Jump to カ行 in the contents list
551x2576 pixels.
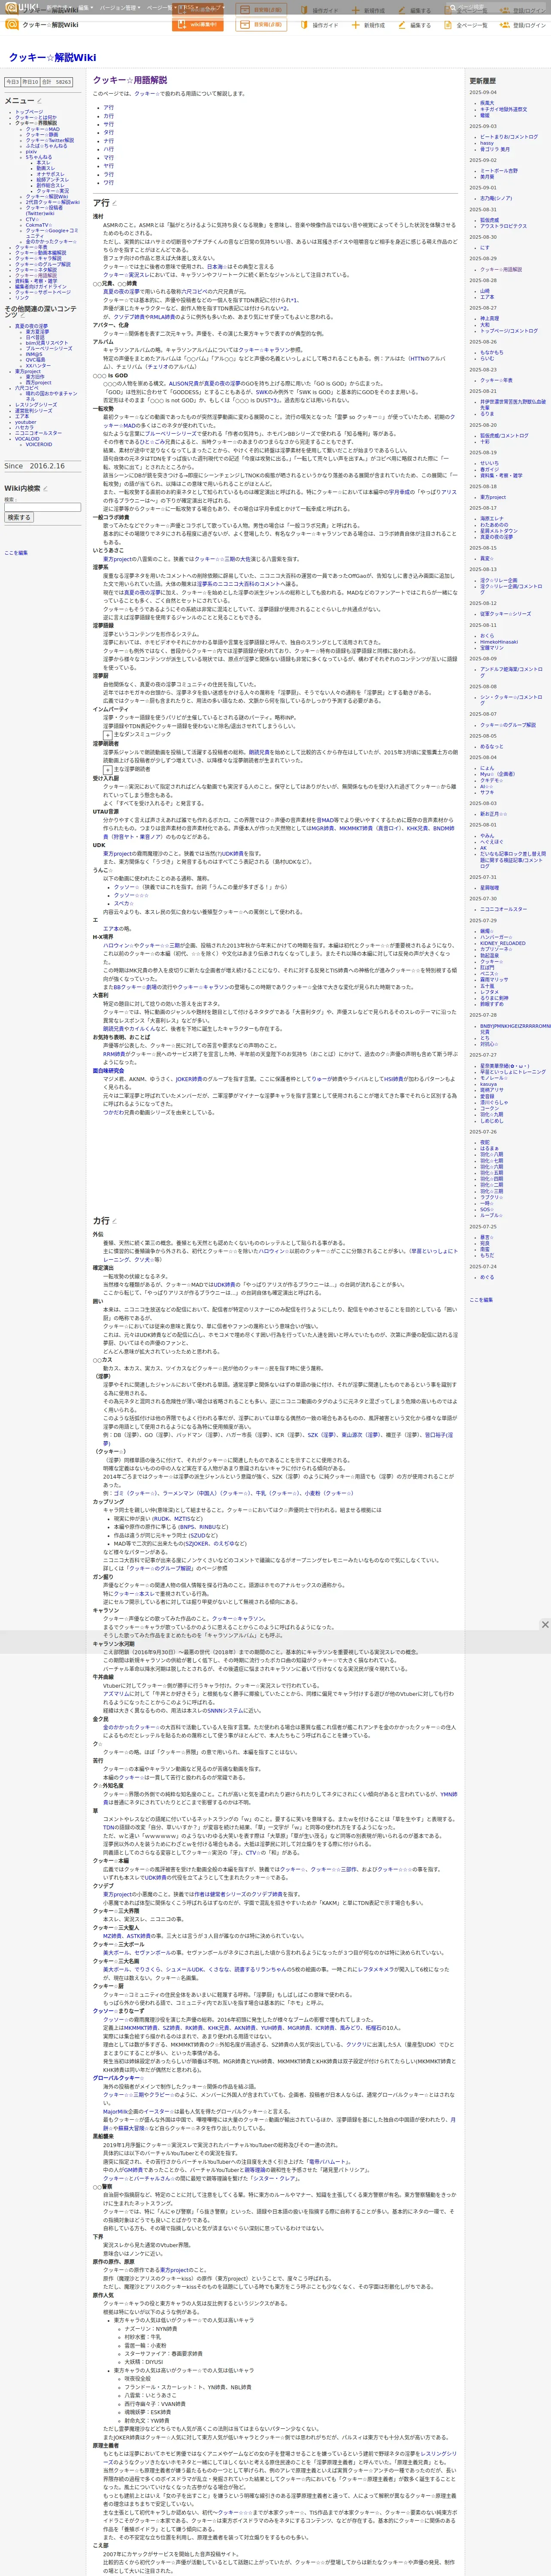pos(109,116)
